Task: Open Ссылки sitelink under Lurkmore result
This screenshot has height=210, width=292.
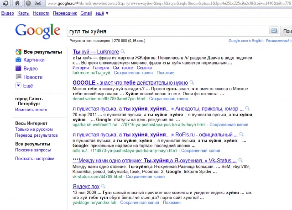Action: (x=144, y=68)
